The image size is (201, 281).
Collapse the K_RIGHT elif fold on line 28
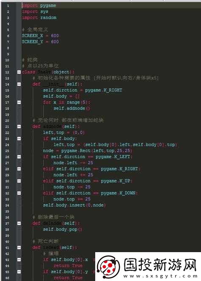[19, 169]
